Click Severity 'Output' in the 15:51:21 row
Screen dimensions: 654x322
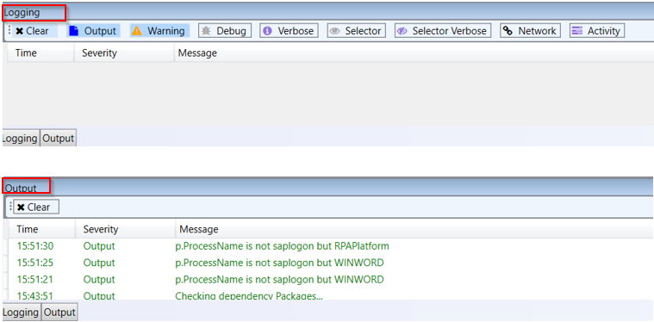[x=99, y=280]
